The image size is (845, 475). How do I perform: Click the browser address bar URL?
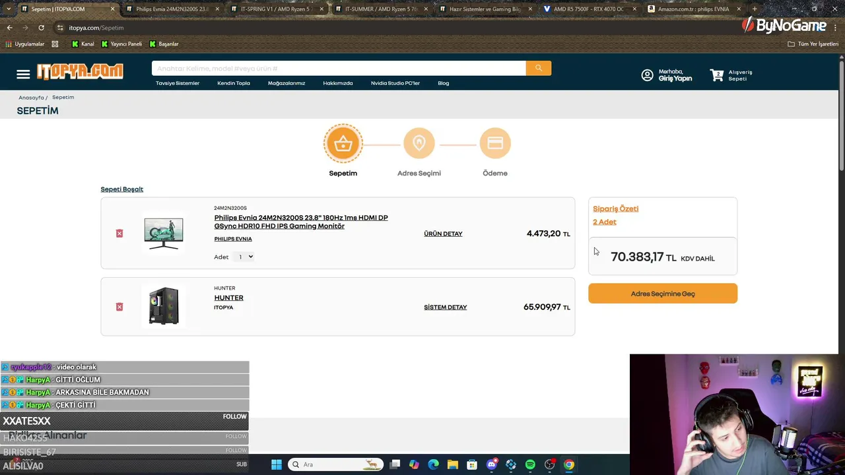click(x=96, y=28)
